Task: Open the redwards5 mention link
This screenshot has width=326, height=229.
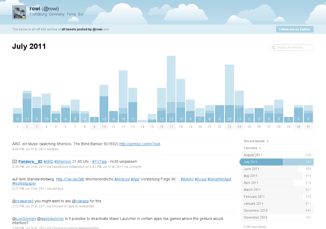Action: coord(25,201)
